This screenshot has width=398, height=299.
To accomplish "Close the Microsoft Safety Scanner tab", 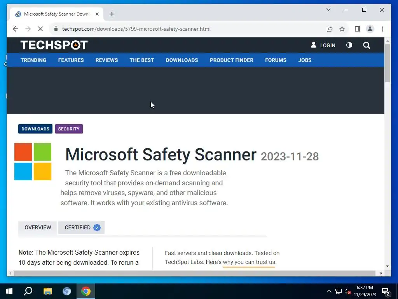I will (97, 14).
